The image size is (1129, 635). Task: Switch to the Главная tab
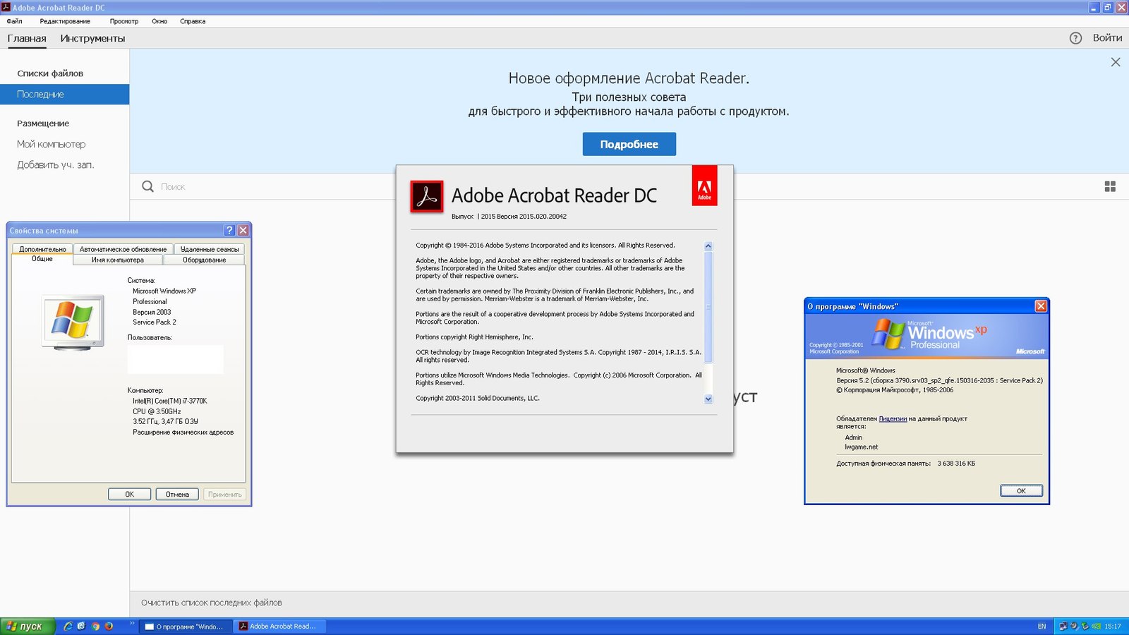point(27,38)
